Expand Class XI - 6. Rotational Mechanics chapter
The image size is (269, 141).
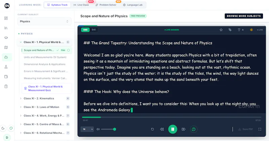point(44,133)
